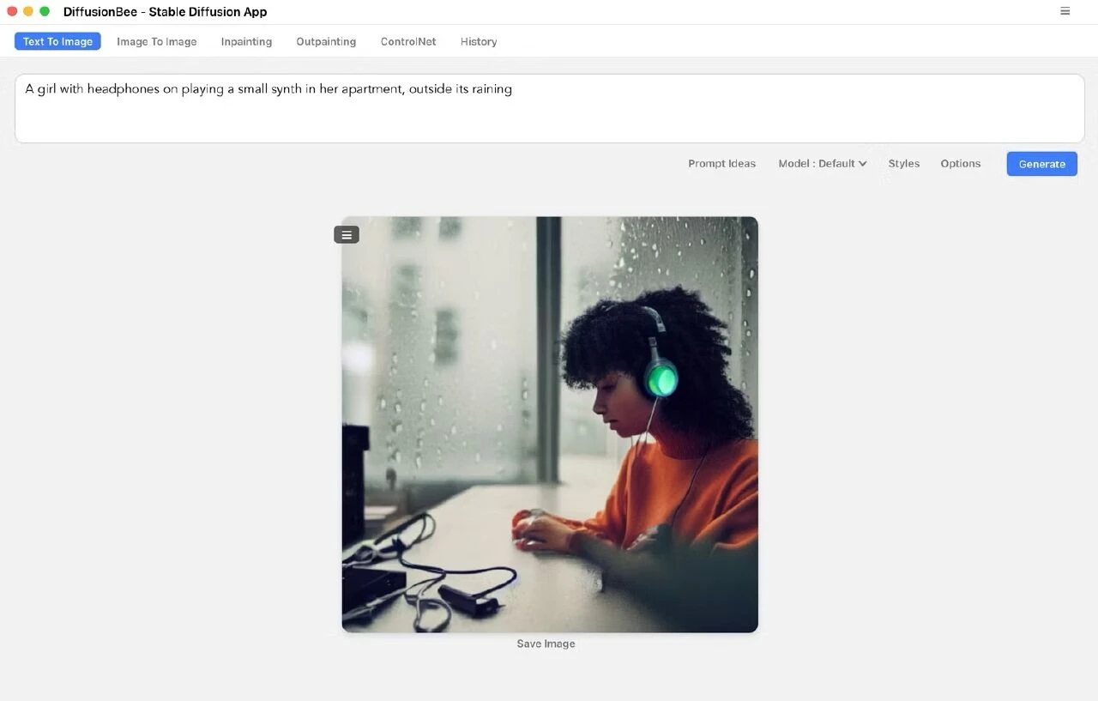Expand the Options panel

(960, 163)
